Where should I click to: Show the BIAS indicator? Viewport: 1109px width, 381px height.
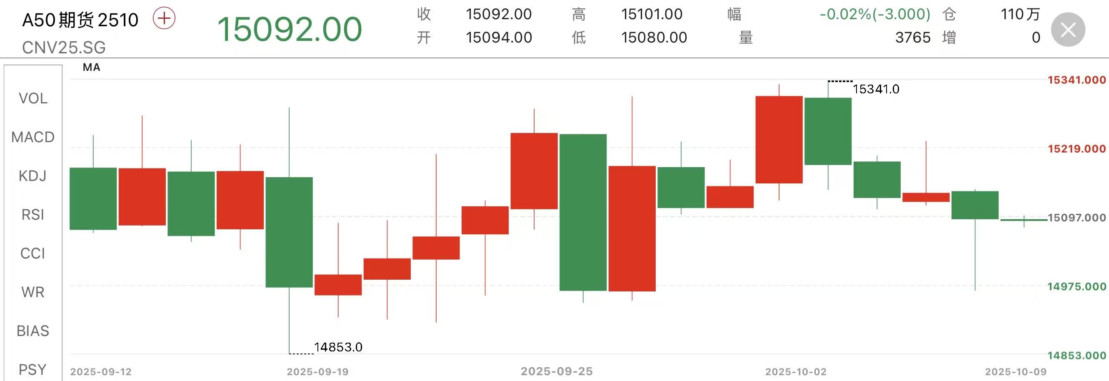point(33,331)
